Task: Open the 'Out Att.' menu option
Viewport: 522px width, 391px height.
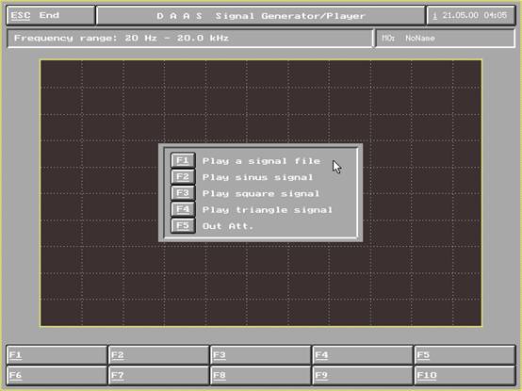Action: coord(228,226)
